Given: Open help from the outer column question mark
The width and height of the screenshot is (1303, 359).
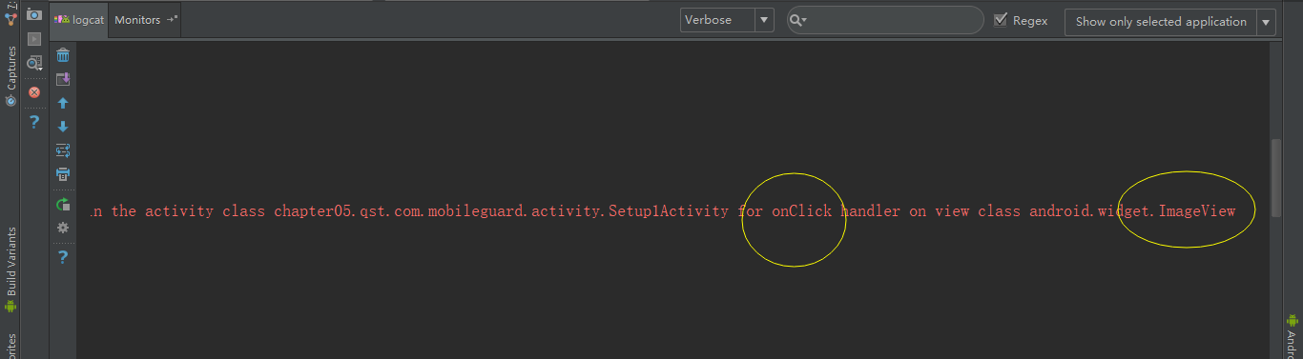Looking at the screenshot, I should [34, 122].
